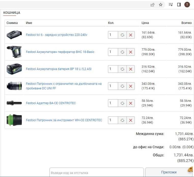Open Festool Акумулаторен перфоратор BHC 18-Basic link
Image resolution: width=194 pixels, height=177 pixels.
pyautogui.click(x=60, y=52)
